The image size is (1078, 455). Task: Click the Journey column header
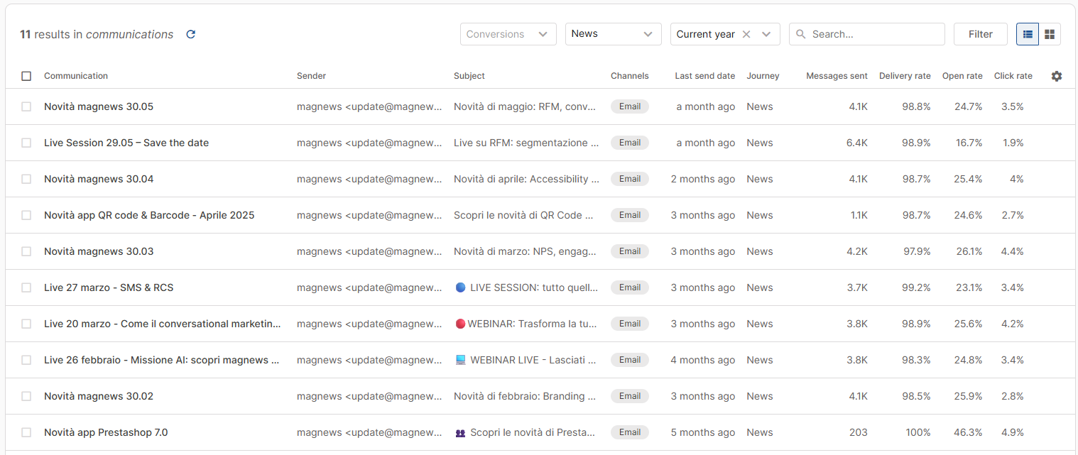tap(763, 76)
